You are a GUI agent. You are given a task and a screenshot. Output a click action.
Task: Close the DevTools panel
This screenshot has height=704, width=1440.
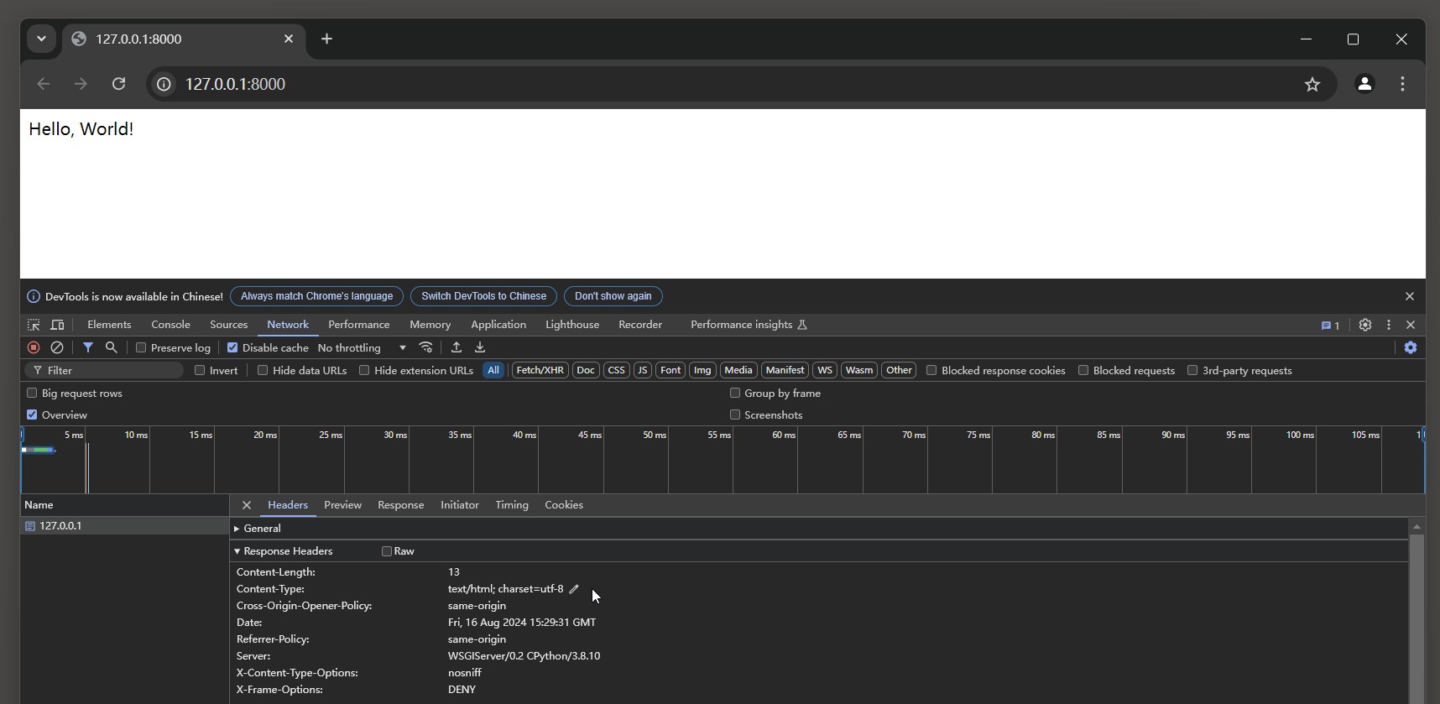(x=1411, y=325)
